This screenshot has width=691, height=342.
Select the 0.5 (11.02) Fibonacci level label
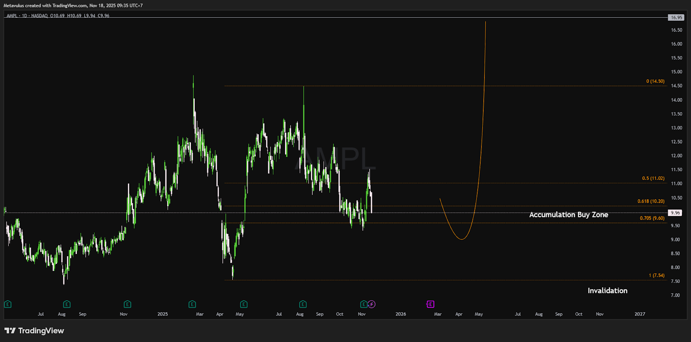653,179
